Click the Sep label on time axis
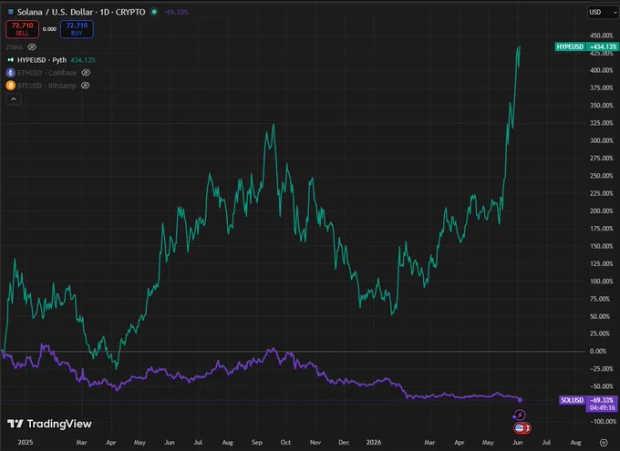The image size is (620, 451). [x=257, y=442]
